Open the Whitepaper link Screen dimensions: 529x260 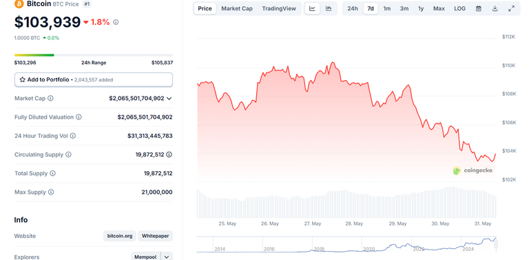pyautogui.click(x=155, y=236)
